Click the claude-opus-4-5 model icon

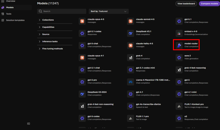pos(82,21)
